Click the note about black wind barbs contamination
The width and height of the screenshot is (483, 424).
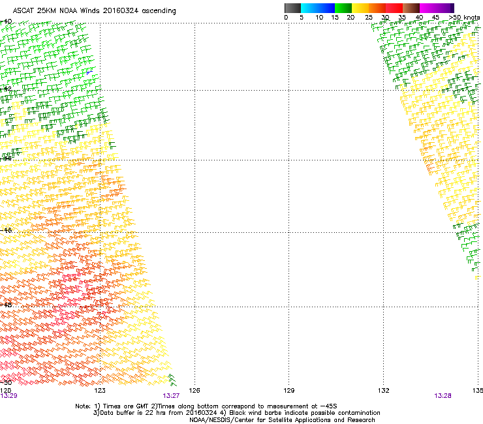300,413
